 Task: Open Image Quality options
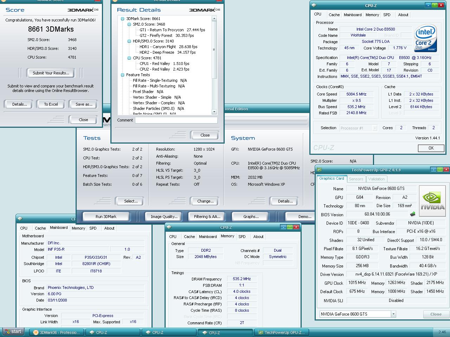point(164,217)
